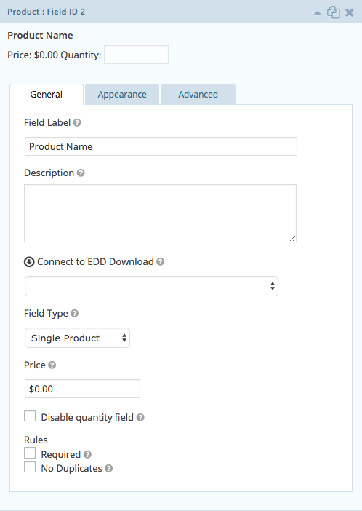Check the Required rule checkbox
Image resolution: width=362 pixels, height=511 pixels.
(x=30, y=453)
